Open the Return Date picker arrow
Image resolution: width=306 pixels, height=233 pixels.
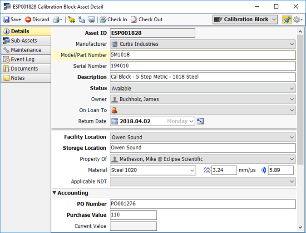192,121
